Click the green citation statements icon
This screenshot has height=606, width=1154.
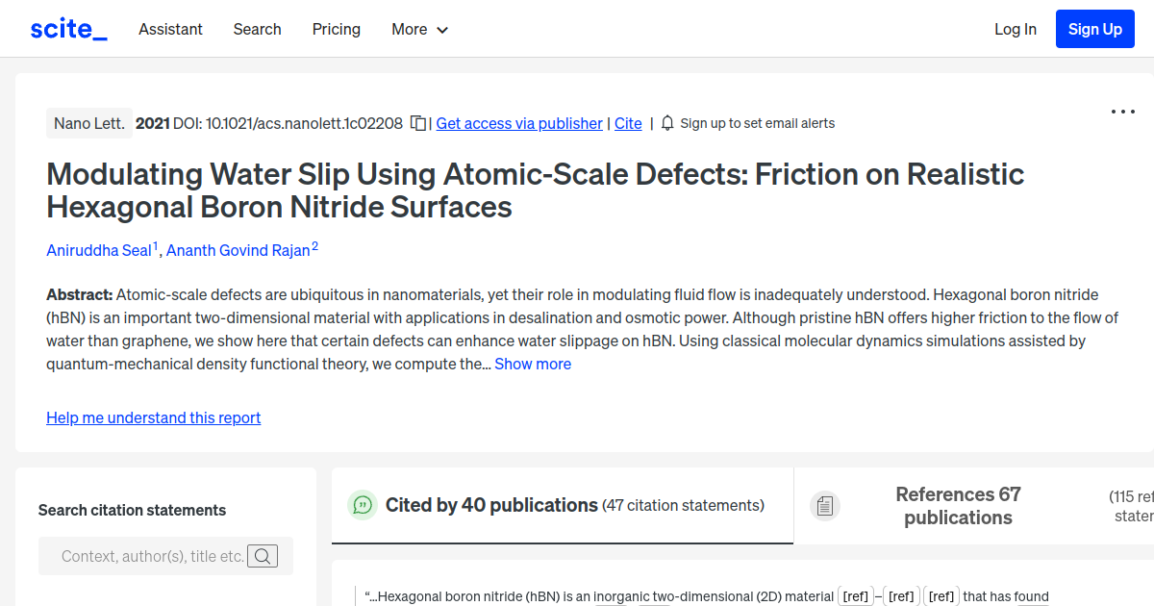click(x=363, y=505)
